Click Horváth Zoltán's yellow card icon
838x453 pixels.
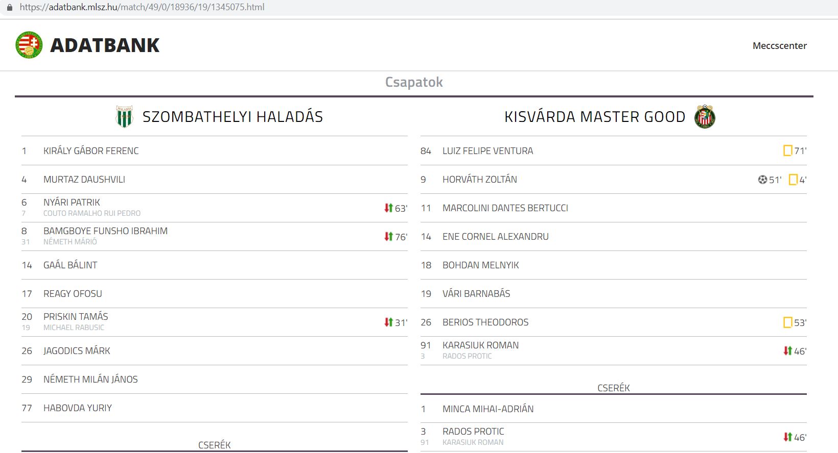pyautogui.click(x=793, y=180)
